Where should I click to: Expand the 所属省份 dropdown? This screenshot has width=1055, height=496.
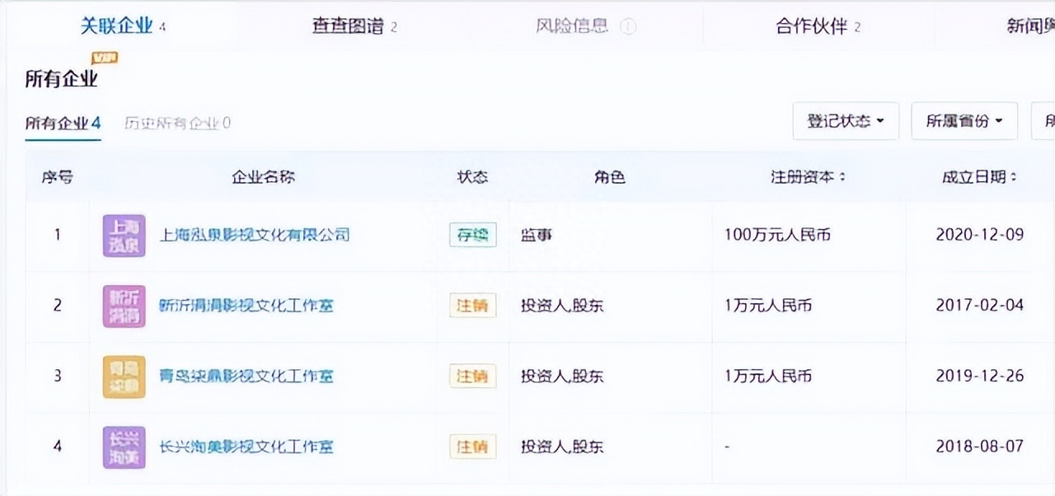[964, 121]
